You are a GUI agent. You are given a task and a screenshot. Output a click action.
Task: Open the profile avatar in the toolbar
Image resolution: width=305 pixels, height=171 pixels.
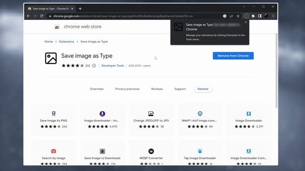click(x=266, y=16)
